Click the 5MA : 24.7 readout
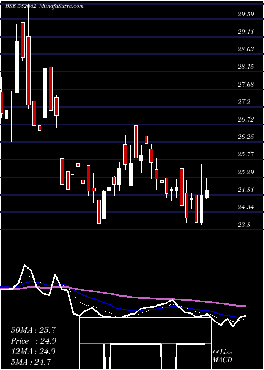The image size is (264, 370). click(x=31, y=362)
